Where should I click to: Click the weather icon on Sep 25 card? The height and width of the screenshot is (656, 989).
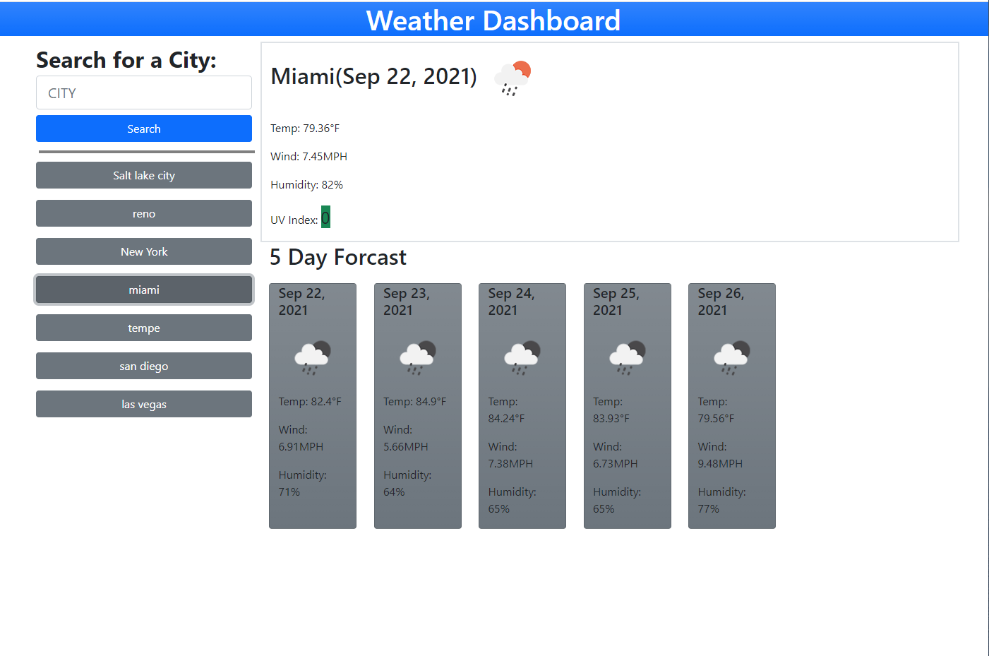pyautogui.click(x=626, y=356)
